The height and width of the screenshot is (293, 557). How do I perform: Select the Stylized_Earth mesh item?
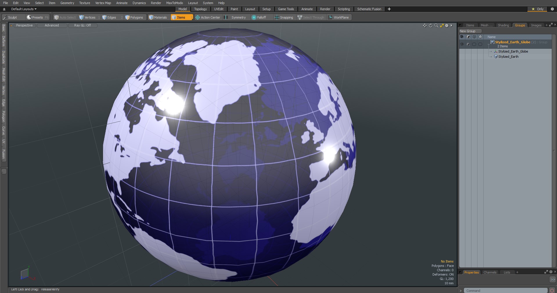pyautogui.click(x=508, y=57)
